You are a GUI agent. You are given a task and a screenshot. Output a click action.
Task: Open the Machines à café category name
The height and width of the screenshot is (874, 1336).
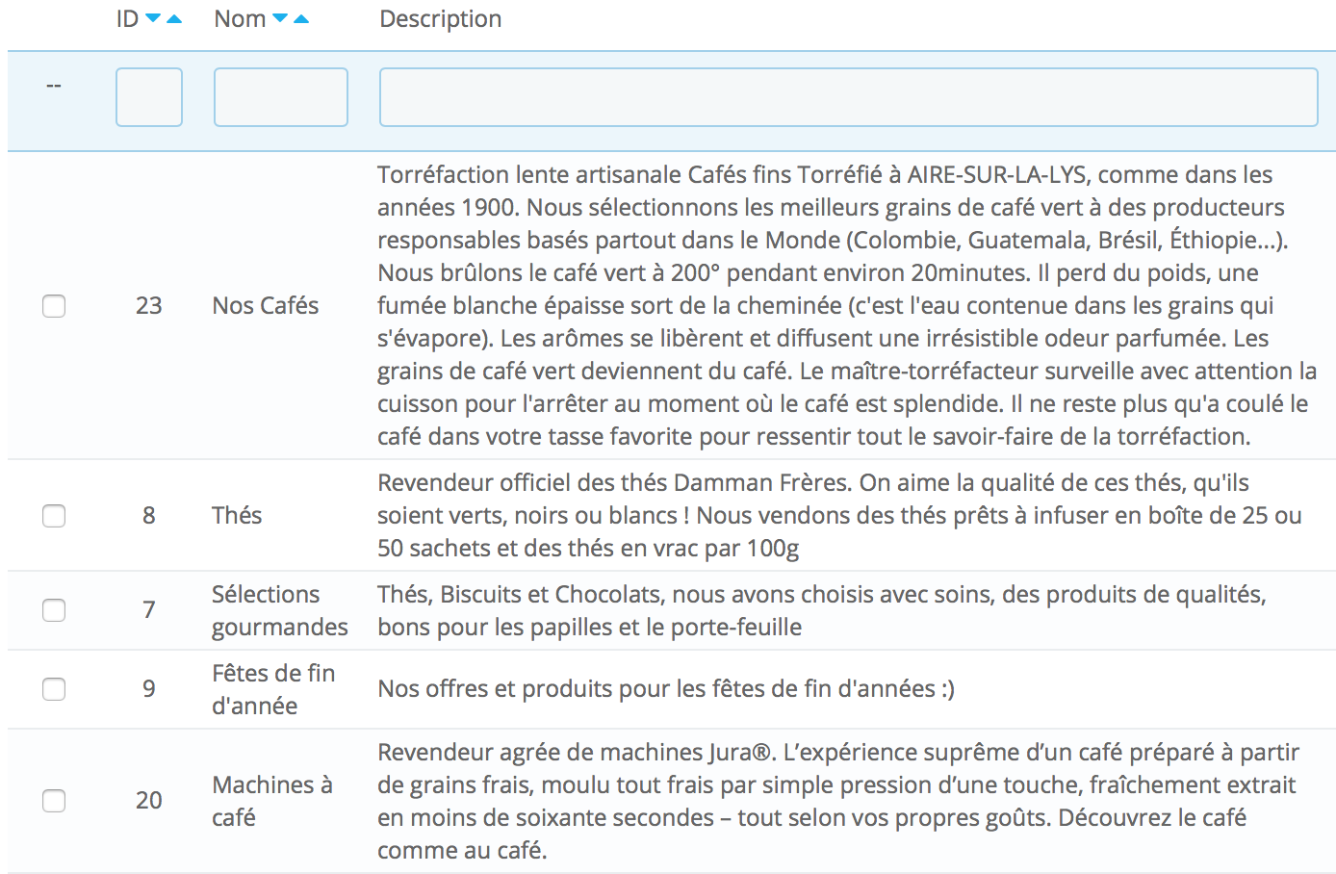pos(272,801)
